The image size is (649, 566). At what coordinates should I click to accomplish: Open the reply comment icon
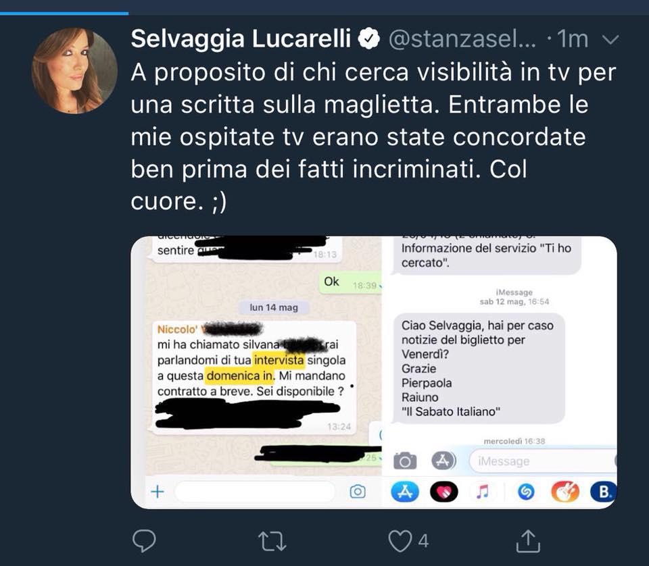[x=144, y=540]
